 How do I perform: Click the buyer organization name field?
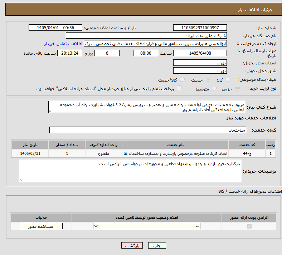point(146,35)
